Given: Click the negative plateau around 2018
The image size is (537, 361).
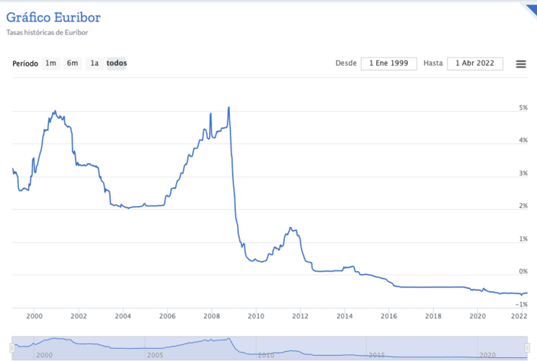Looking at the screenshot, I should pos(432,287).
